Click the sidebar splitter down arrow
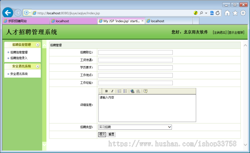 [x=44, y=145]
